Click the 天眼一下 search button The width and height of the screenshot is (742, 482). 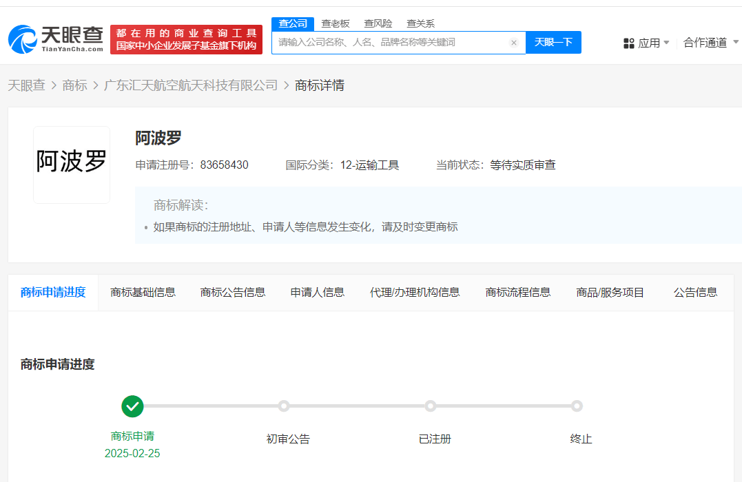(x=553, y=43)
